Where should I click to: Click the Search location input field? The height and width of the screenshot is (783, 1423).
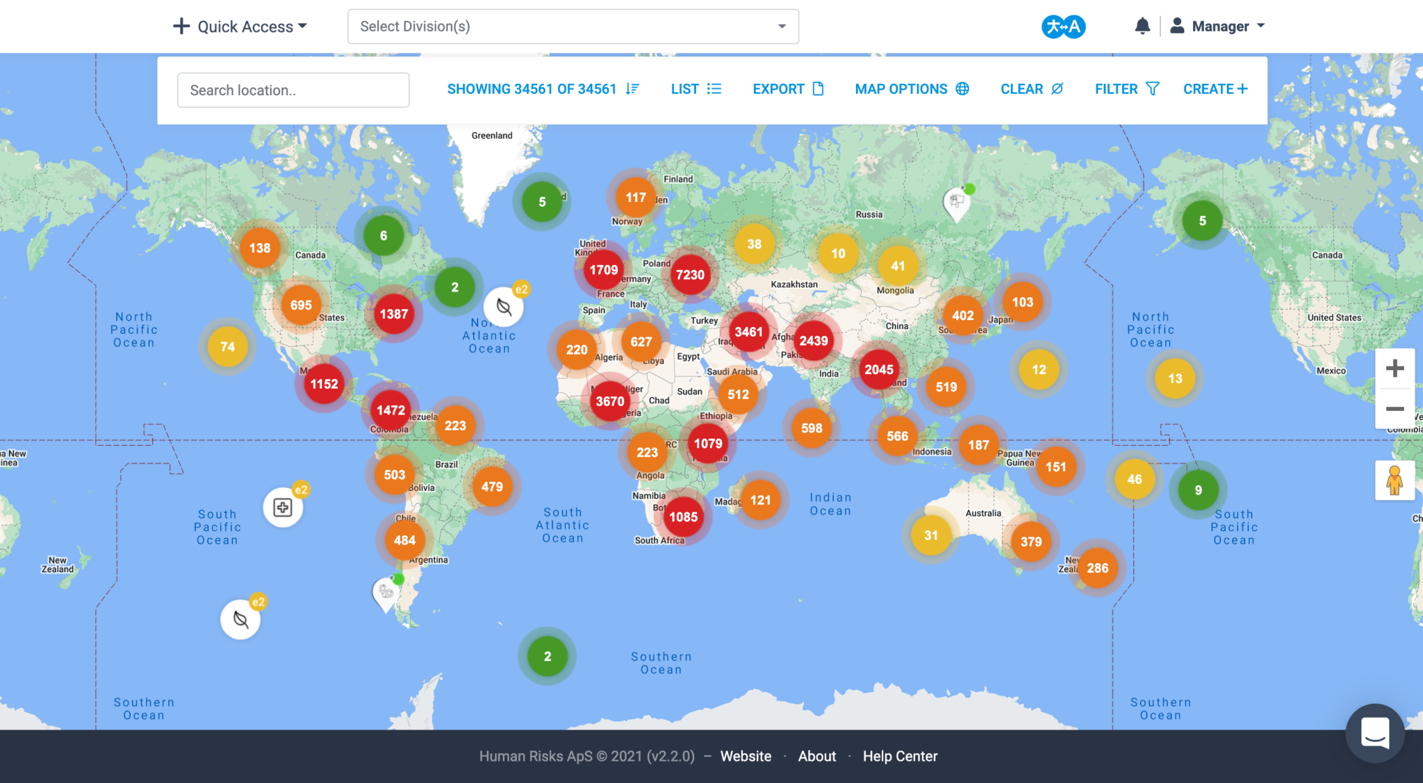click(x=293, y=90)
